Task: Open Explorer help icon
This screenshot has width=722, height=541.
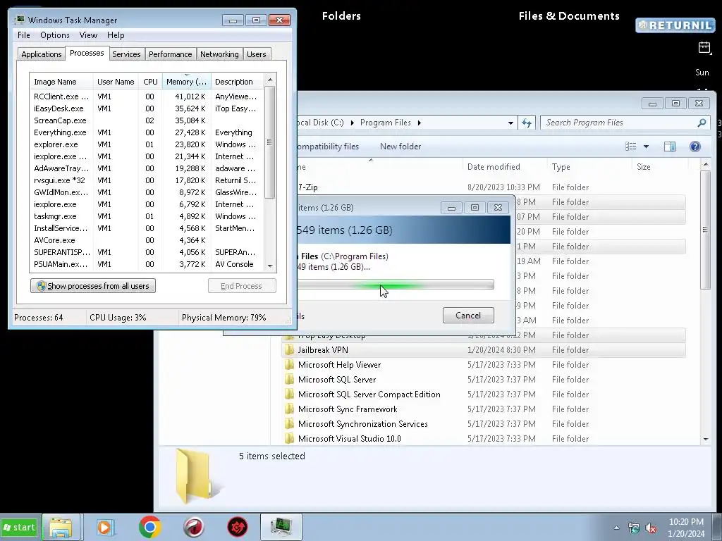Action: 695,147
